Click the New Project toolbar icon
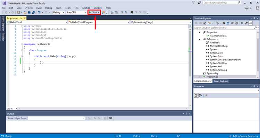Viewport: 260px width, 138px height. (19, 12)
